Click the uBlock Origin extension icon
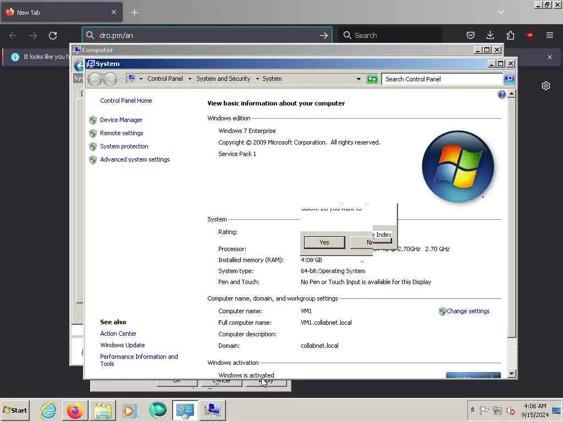The image size is (563, 422). point(530,35)
